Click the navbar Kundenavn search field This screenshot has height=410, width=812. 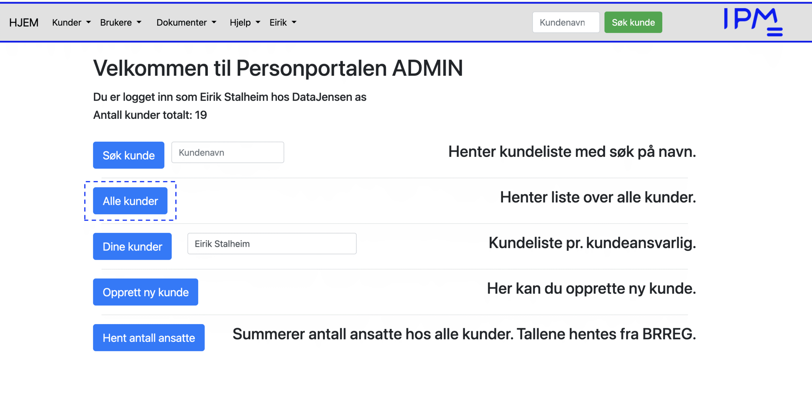(x=566, y=22)
